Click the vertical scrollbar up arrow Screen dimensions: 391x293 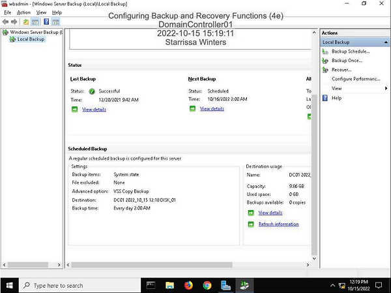pyautogui.click(x=314, y=33)
